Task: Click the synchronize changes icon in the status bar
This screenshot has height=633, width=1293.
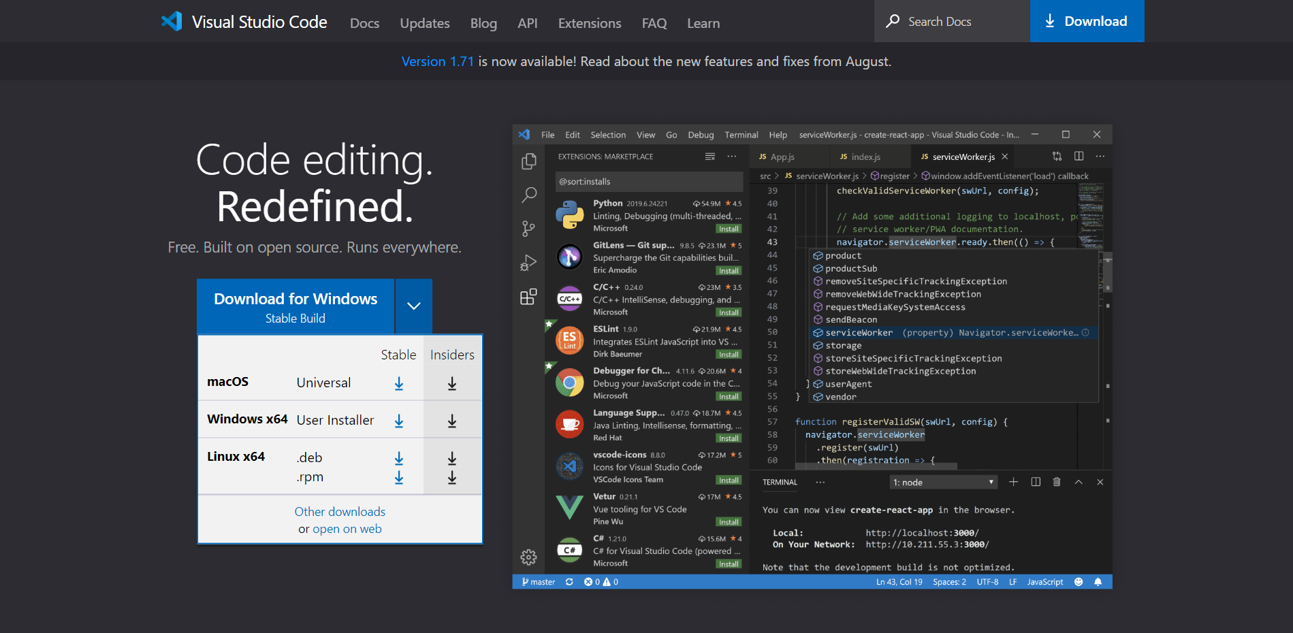Action: click(569, 582)
